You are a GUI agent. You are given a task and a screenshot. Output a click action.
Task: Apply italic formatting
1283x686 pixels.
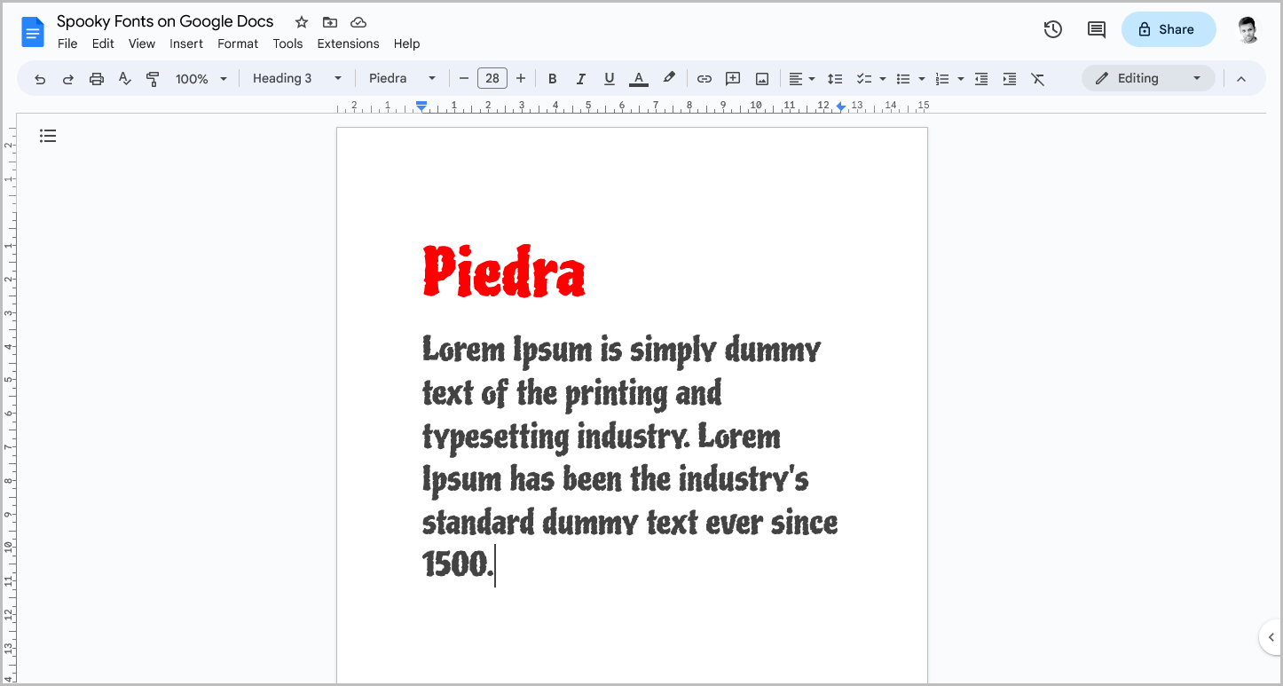tap(580, 78)
